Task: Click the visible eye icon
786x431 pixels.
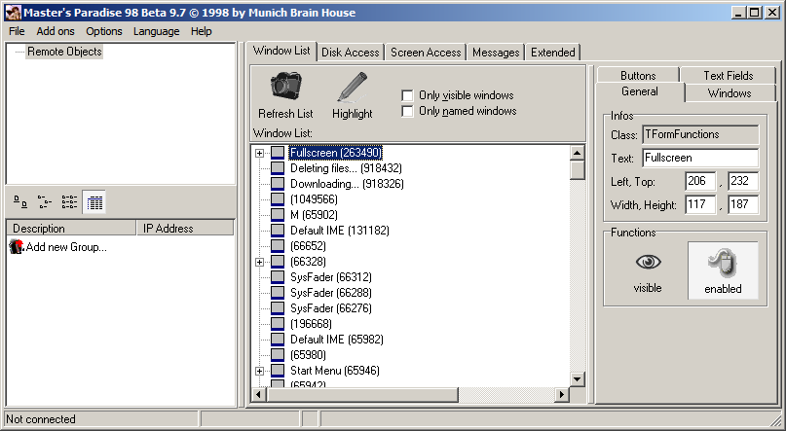Action: click(648, 261)
